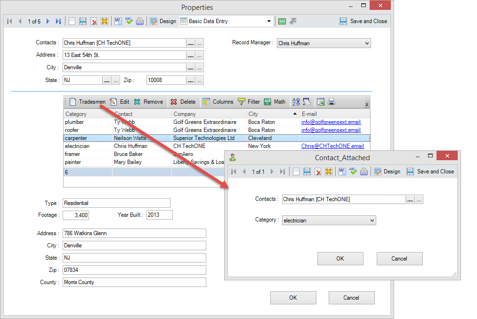Click the Word merge icon in Contact_Attached toolbar
This screenshot has height=319, width=477.
342,172
